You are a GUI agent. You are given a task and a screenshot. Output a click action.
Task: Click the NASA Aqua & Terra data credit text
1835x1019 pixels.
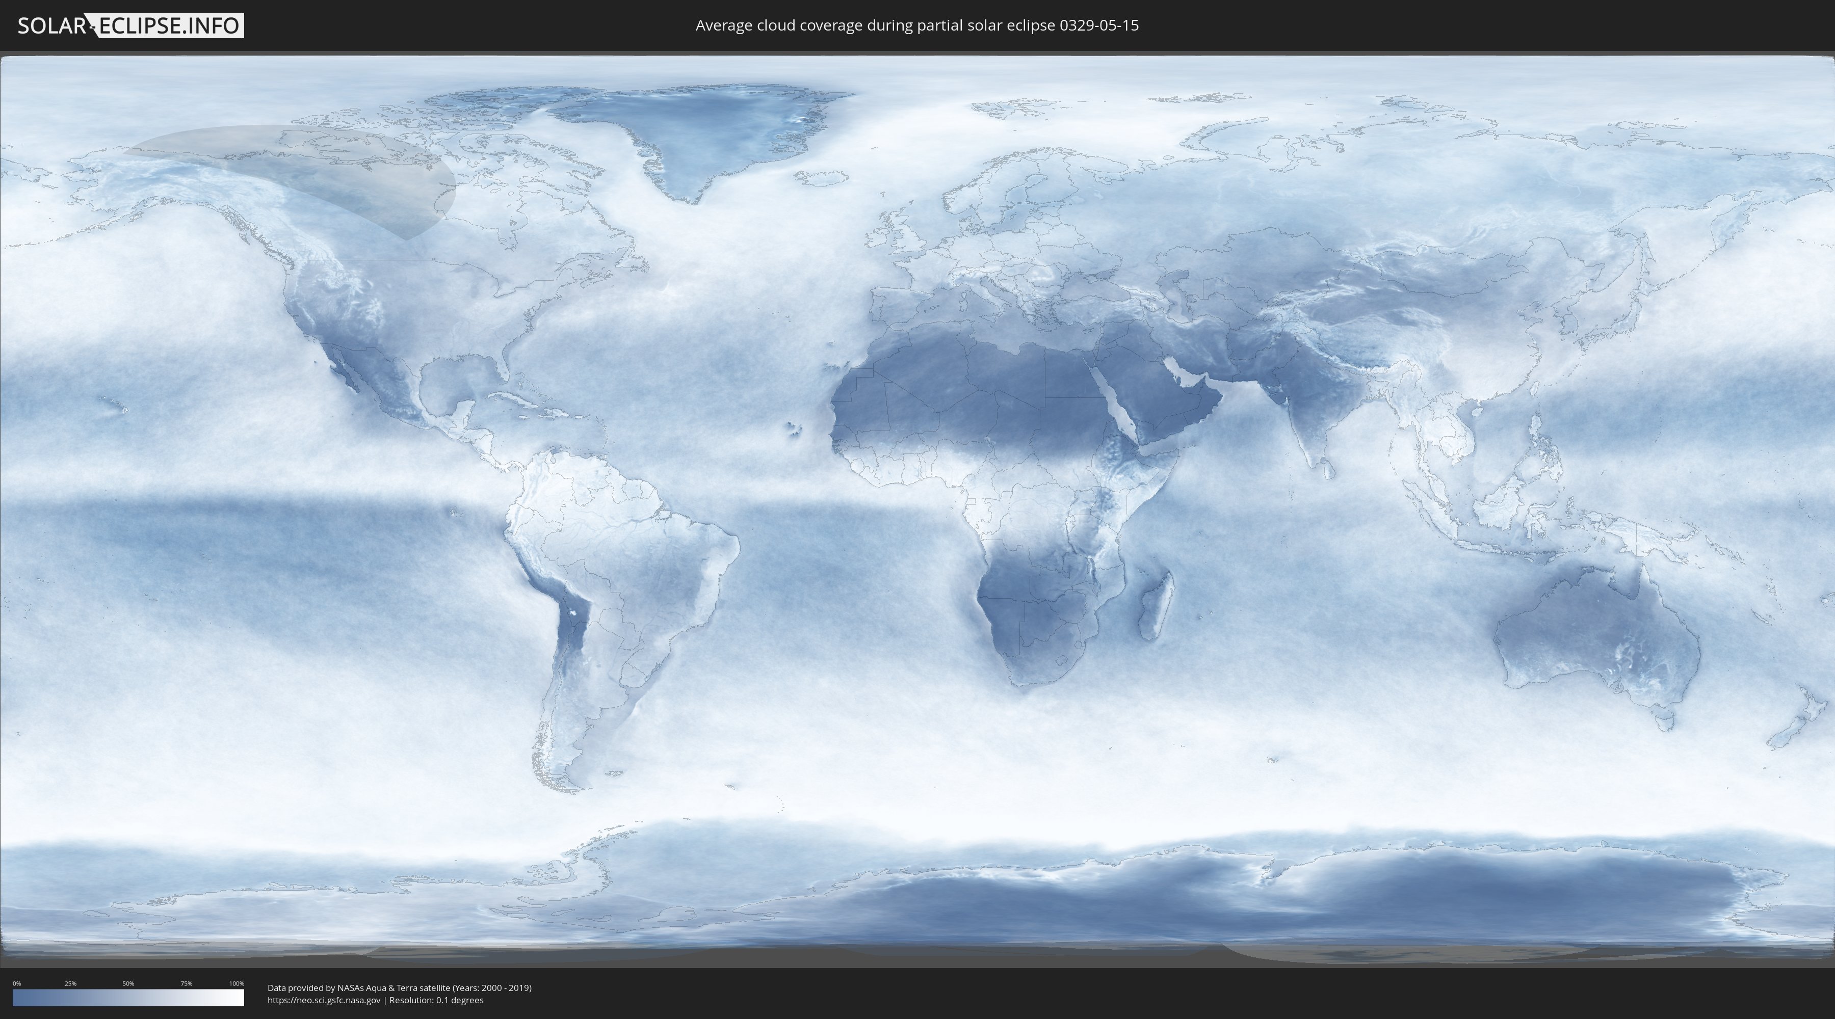[x=399, y=988]
